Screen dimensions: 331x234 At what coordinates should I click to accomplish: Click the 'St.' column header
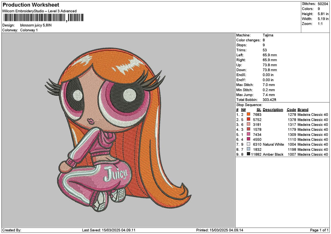(x=259, y=110)
